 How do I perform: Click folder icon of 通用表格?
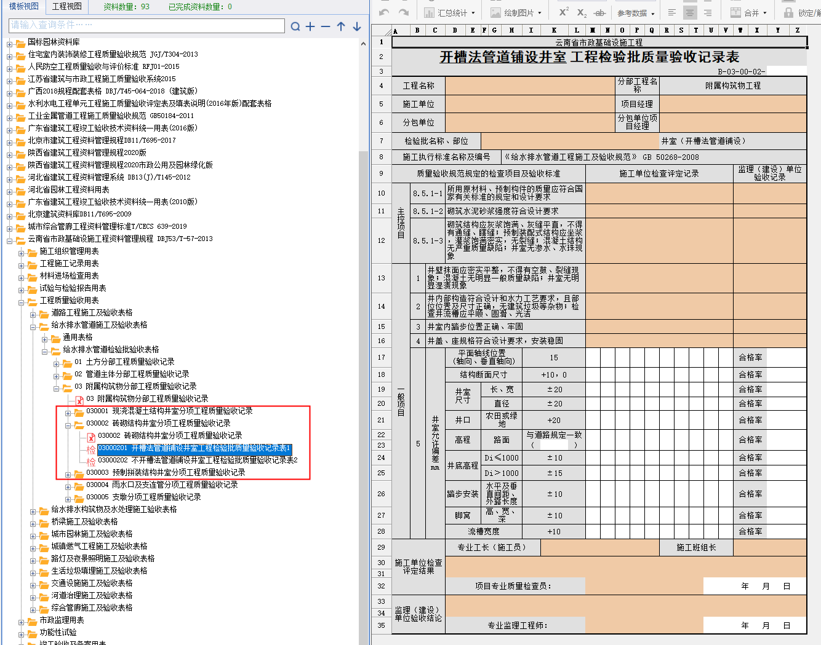tap(55, 338)
